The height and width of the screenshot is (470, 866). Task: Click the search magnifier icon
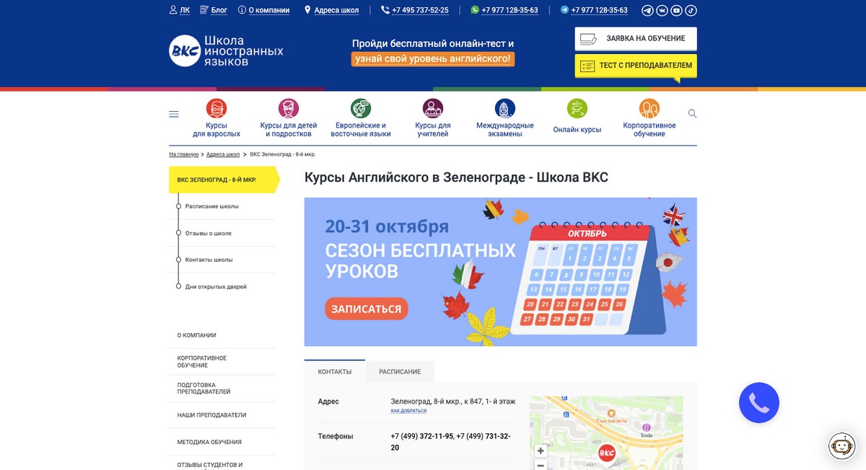[x=692, y=114]
